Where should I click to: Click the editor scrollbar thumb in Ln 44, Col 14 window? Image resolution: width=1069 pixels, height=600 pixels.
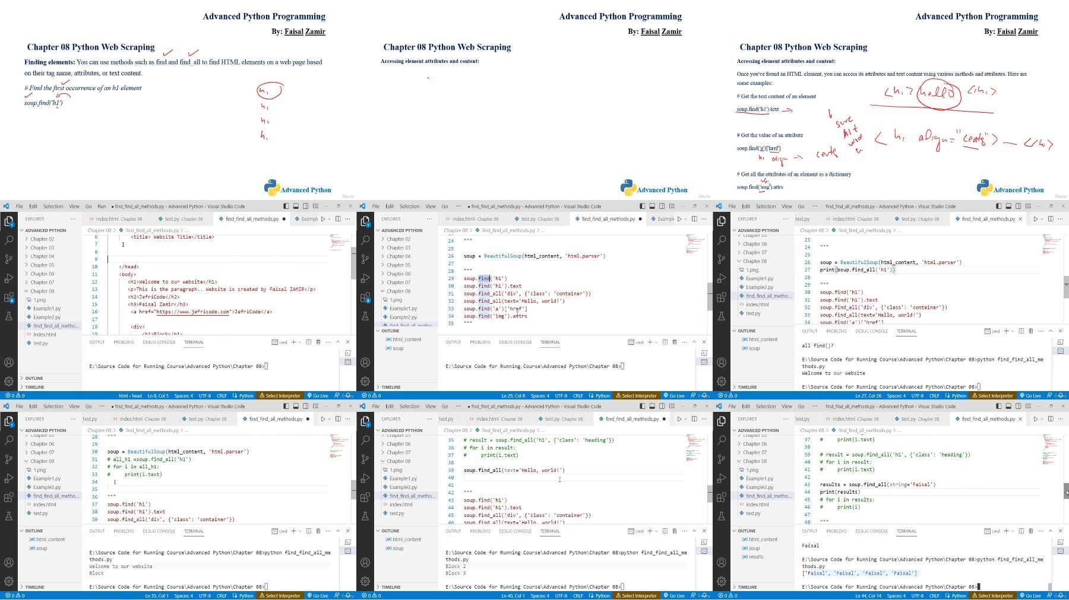coord(1066,491)
